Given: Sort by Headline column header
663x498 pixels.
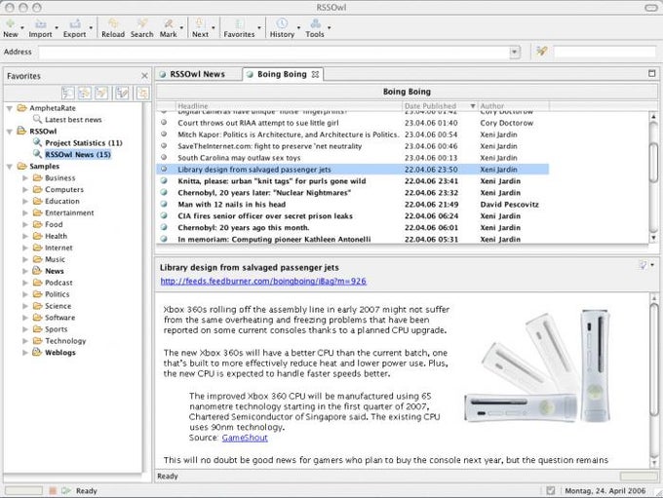Looking at the screenshot, I should click(x=289, y=105).
